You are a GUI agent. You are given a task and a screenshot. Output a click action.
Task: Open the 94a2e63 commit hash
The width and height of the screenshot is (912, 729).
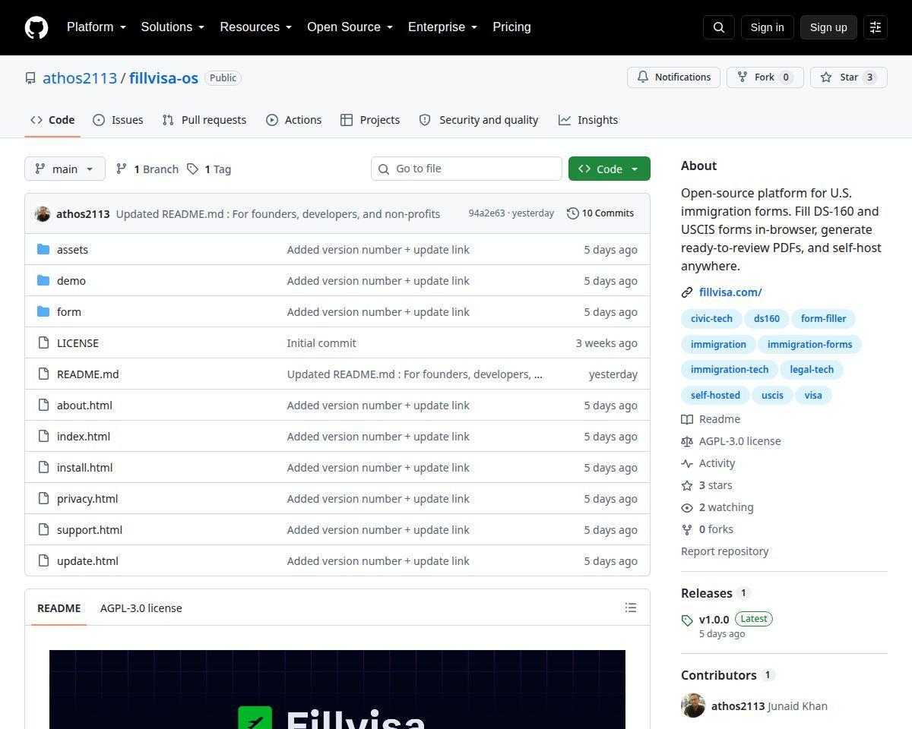click(x=486, y=213)
